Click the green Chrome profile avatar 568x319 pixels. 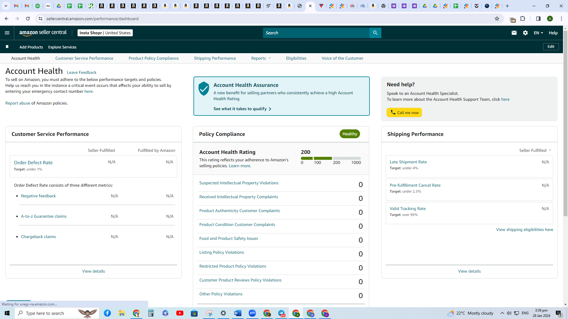point(550,19)
